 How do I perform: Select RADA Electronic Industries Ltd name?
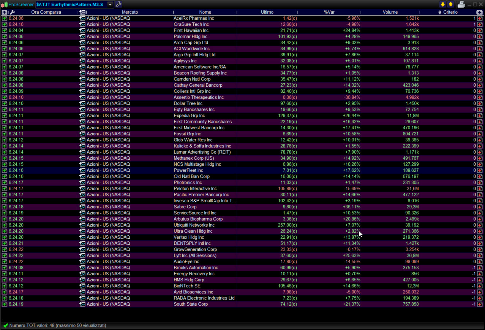click(x=204, y=298)
